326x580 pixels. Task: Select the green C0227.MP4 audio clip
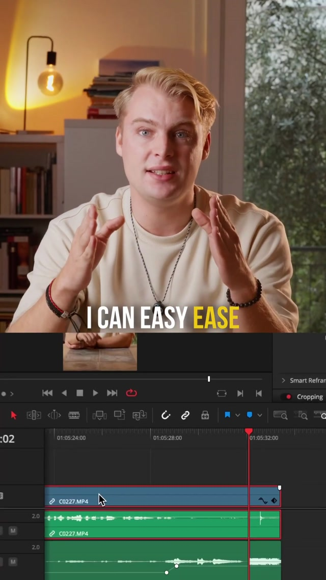[x=162, y=524]
